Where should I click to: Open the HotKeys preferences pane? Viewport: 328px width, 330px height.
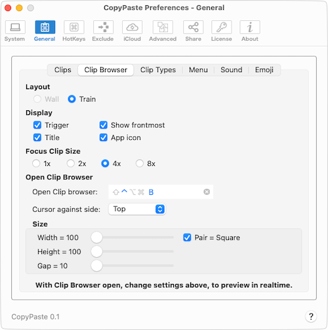point(74,31)
